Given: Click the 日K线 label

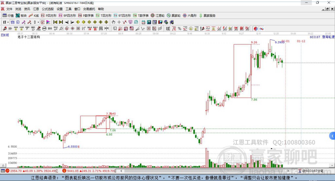Looking at the screenshot, I should (x=5, y=35).
